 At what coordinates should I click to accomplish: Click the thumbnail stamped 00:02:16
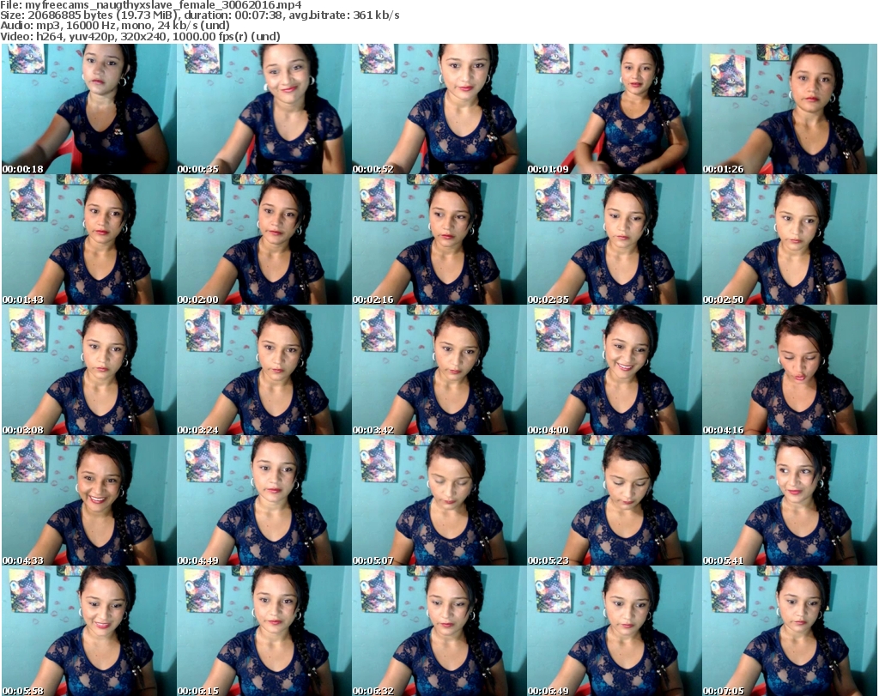pyautogui.click(x=439, y=239)
